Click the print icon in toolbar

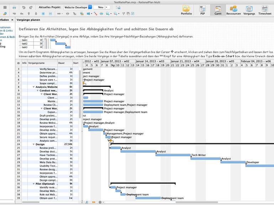point(14,7)
